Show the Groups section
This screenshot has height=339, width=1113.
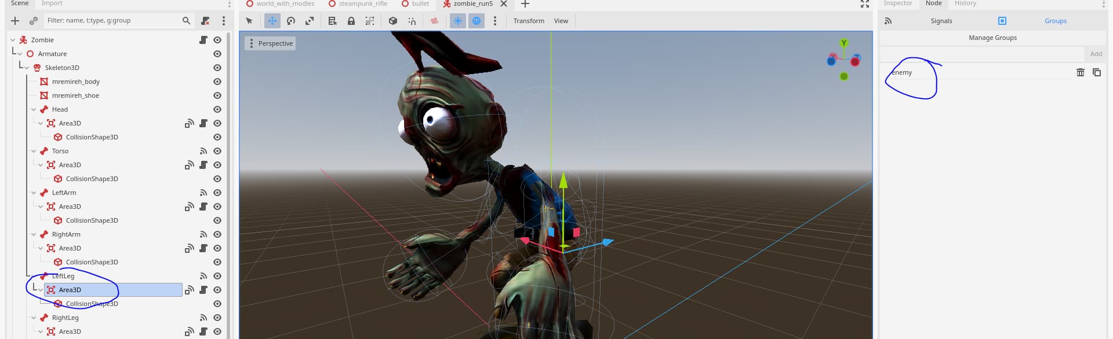tap(1055, 21)
